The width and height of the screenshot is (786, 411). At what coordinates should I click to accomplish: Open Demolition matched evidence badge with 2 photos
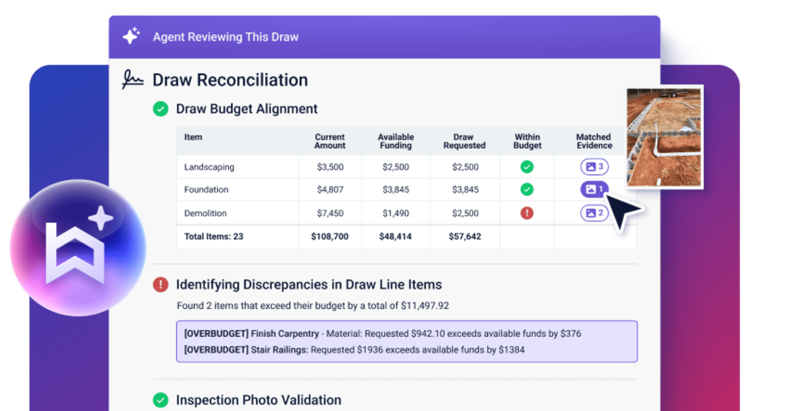coord(594,213)
